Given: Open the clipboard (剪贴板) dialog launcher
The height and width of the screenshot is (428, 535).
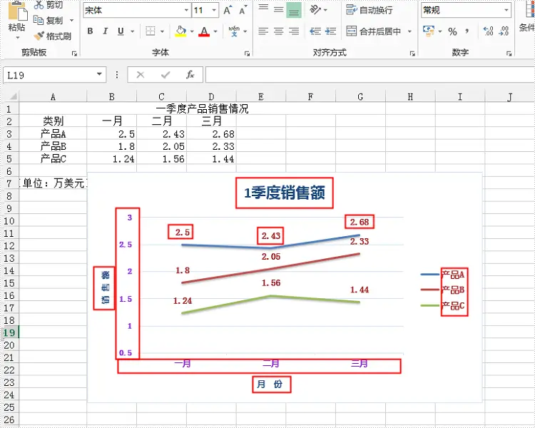Looking at the screenshot, I should 74,53.
